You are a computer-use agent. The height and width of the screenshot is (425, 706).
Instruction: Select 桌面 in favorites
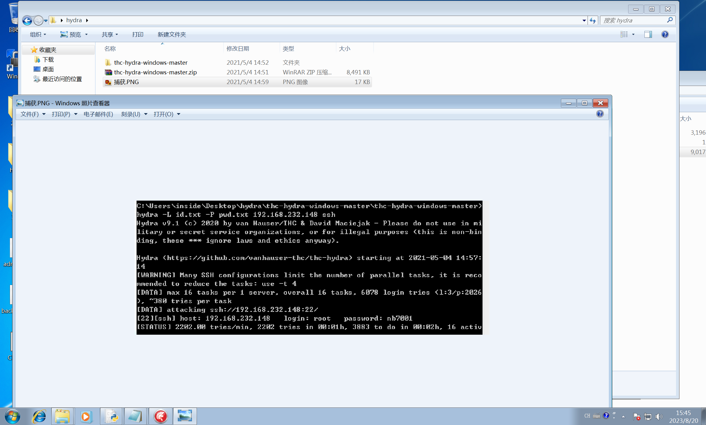coord(48,69)
